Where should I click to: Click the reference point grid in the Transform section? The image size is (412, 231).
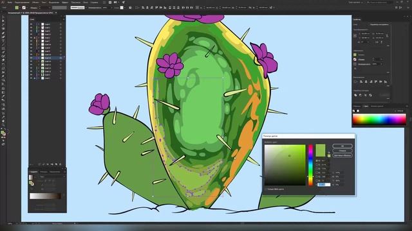pyautogui.click(x=355, y=36)
